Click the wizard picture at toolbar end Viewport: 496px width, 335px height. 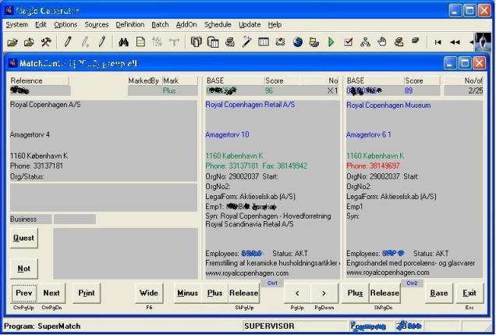[483, 41]
